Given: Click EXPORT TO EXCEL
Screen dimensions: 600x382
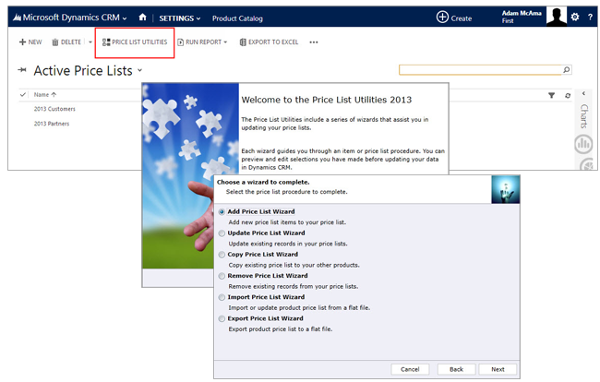Looking at the screenshot, I should click(269, 42).
